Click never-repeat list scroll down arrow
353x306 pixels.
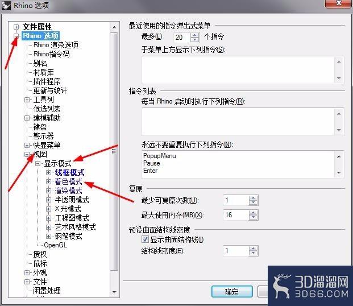click(339, 172)
